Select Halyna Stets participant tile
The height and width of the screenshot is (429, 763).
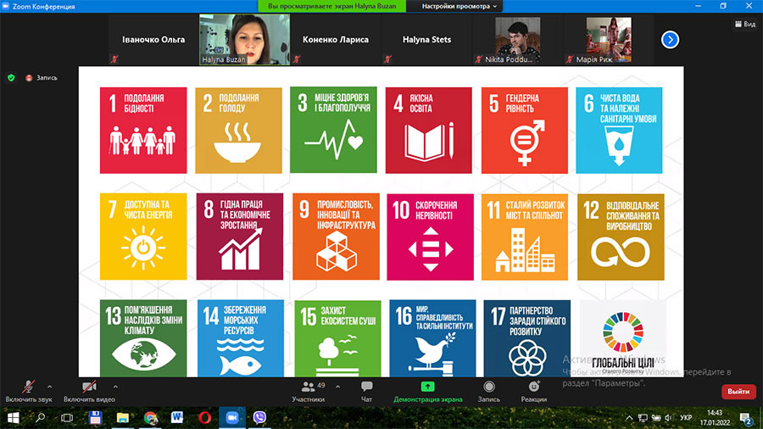[426, 39]
